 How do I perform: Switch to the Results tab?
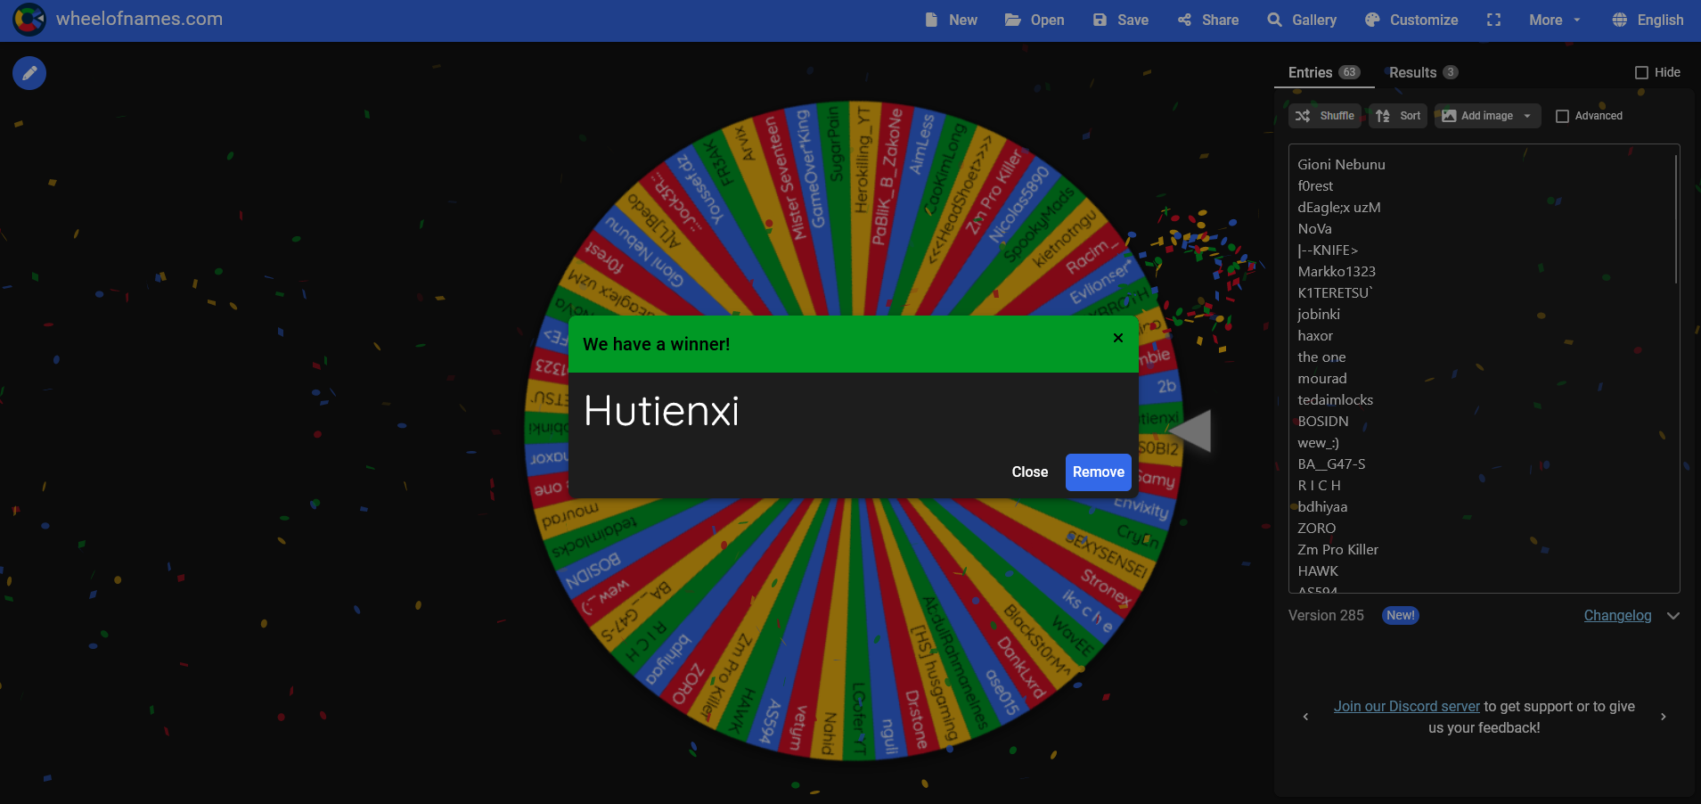point(1422,72)
